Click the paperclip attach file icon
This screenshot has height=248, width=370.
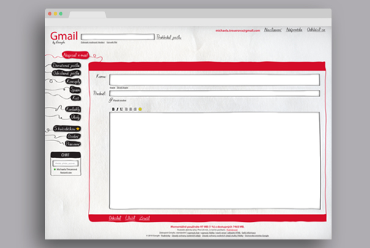coord(111,100)
